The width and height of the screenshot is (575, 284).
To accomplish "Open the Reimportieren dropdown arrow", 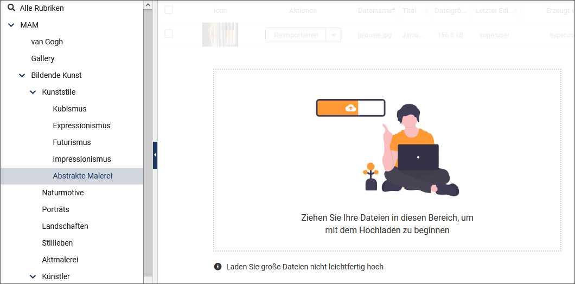I will pyautogui.click(x=334, y=35).
